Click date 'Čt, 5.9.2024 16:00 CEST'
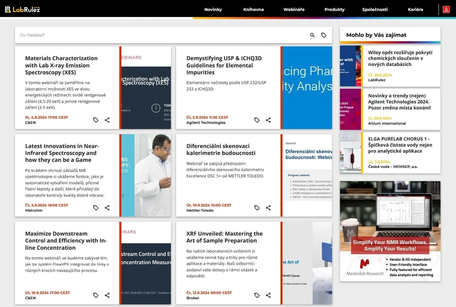The height and width of the screenshot is (307, 456). 47,205
